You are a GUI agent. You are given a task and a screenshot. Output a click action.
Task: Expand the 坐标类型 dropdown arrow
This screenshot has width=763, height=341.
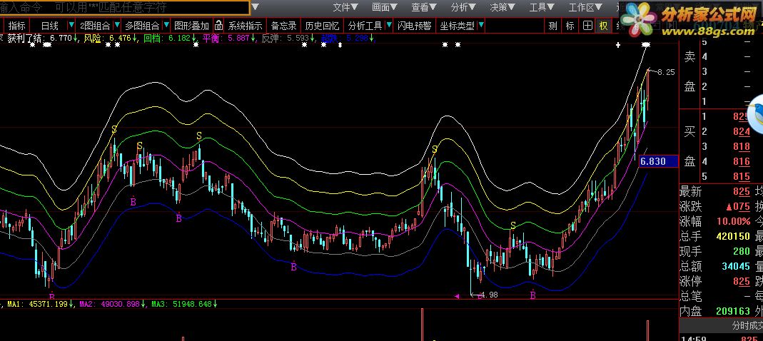[481, 25]
